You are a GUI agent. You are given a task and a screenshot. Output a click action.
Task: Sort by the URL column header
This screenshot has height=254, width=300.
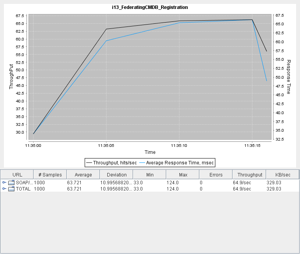(17, 175)
